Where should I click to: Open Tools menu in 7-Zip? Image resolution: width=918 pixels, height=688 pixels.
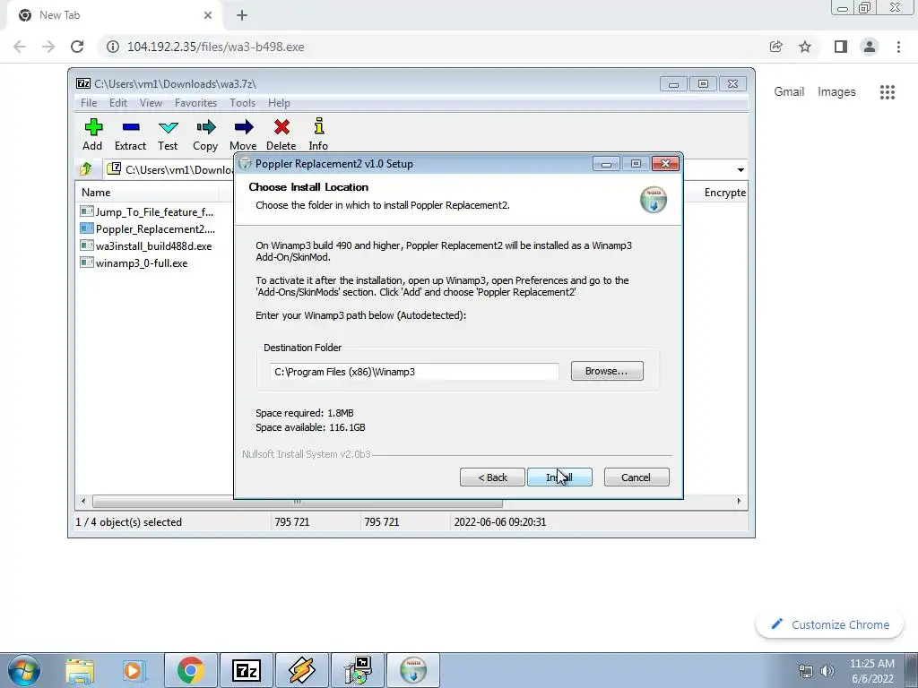(x=242, y=103)
